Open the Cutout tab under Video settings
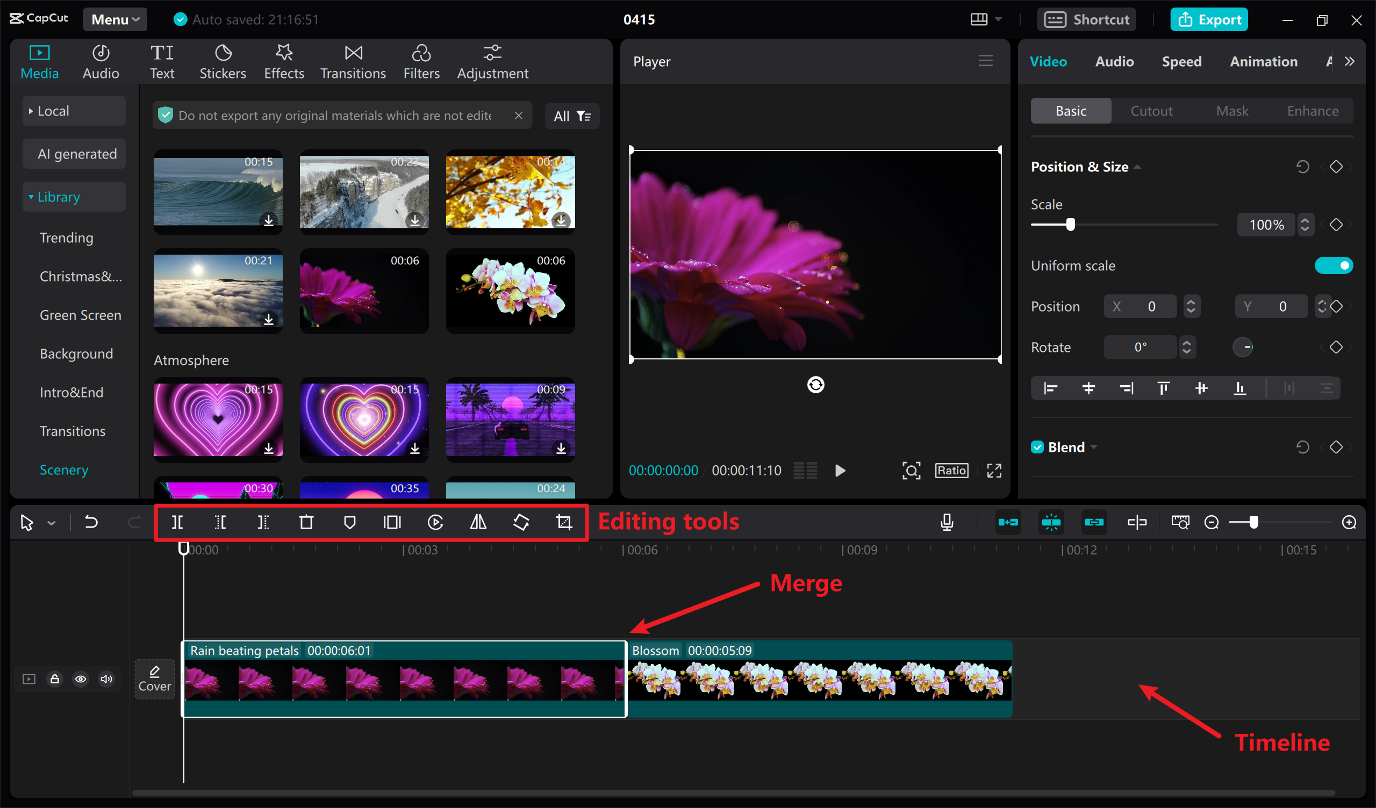 pos(1151,110)
